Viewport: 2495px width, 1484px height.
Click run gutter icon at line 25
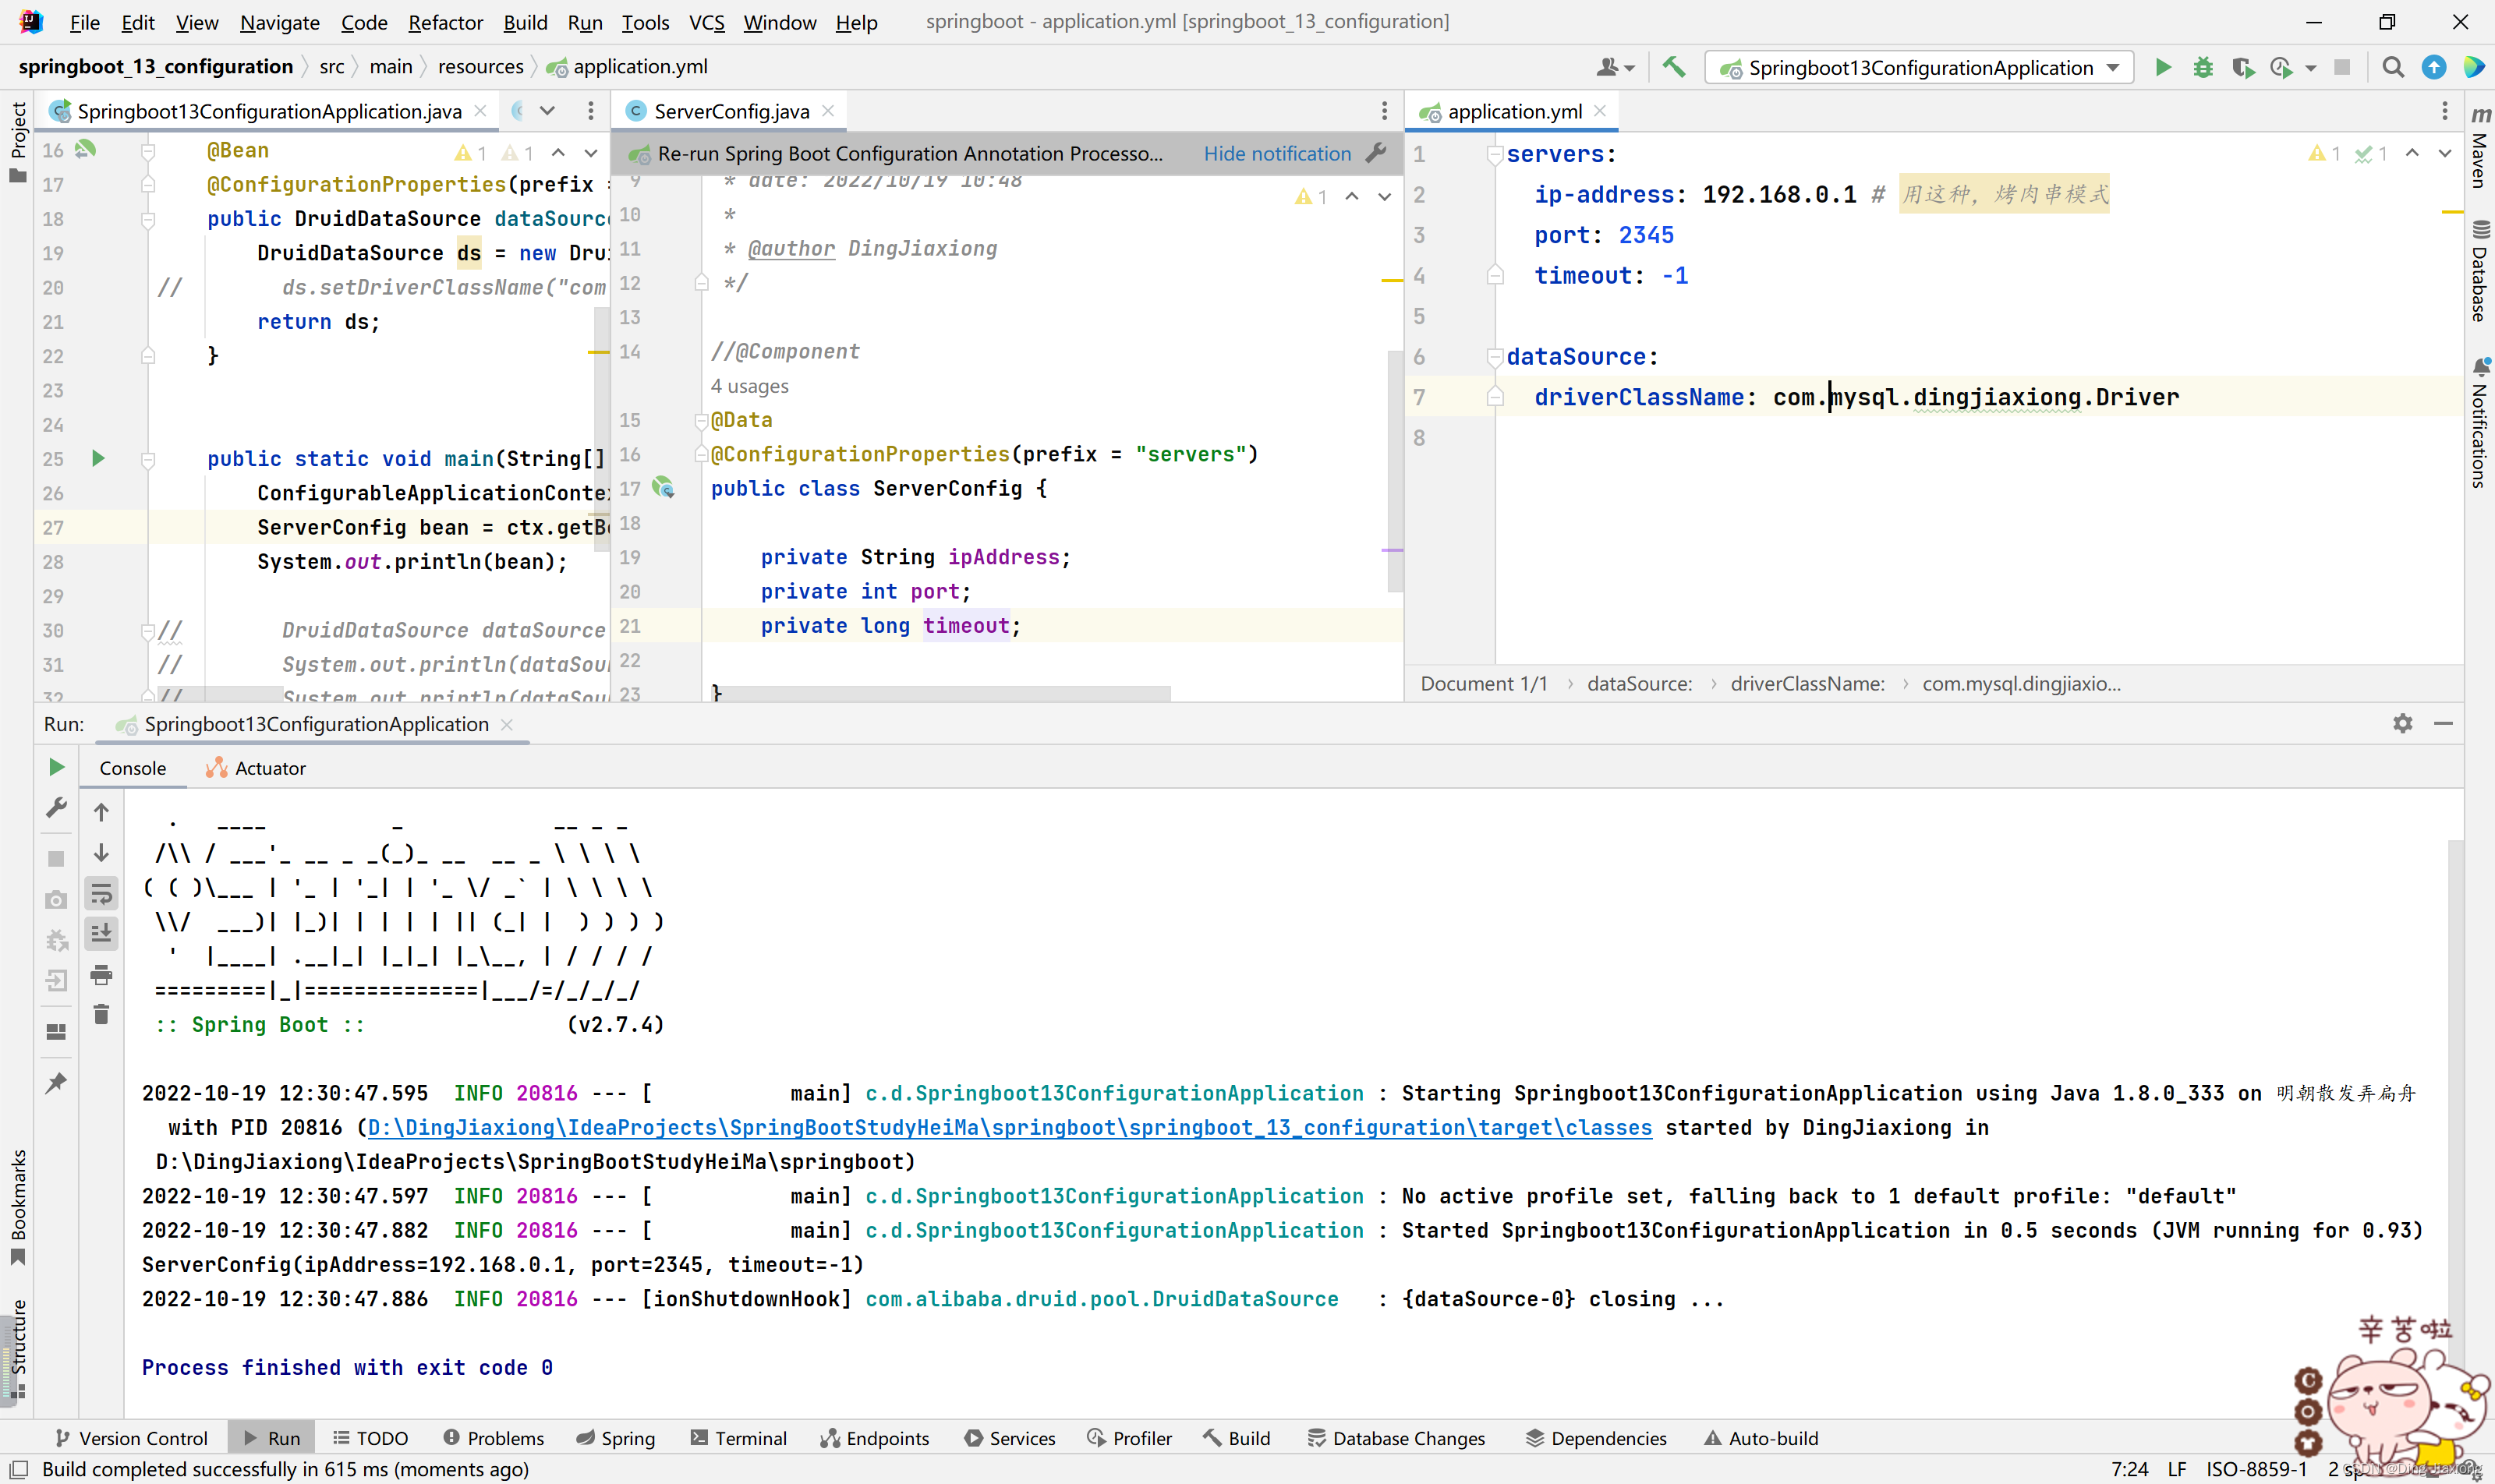point(98,459)
